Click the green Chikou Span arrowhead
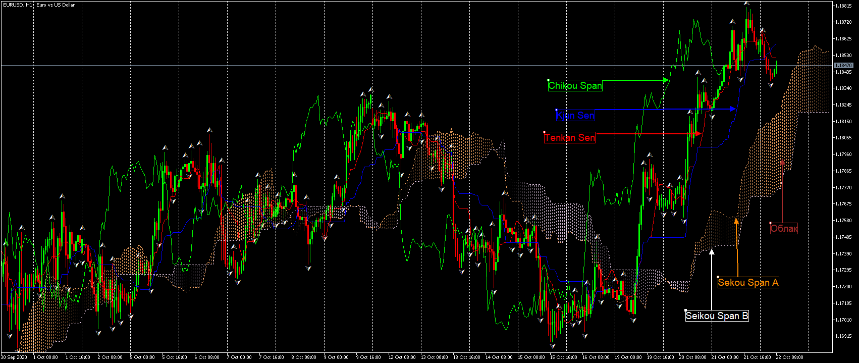This screenshot has width=859, height=363. (666, 80)
